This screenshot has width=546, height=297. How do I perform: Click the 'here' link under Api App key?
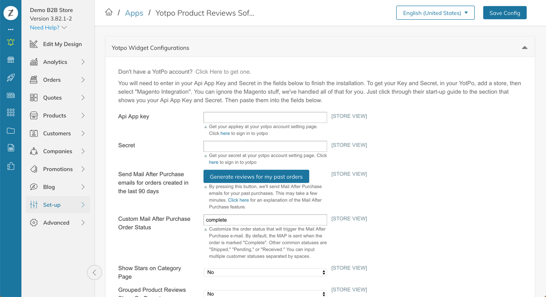pyautogui.click(x=225, y=133)
